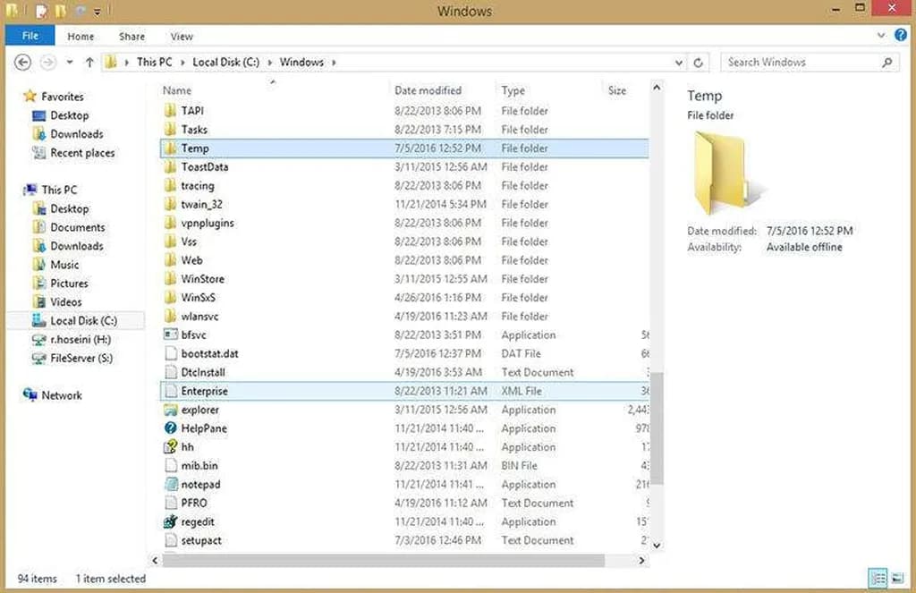Switch to details view in status bar
Image resolution: width=916 pixels, height=593 pixels.
coord(878,579)
